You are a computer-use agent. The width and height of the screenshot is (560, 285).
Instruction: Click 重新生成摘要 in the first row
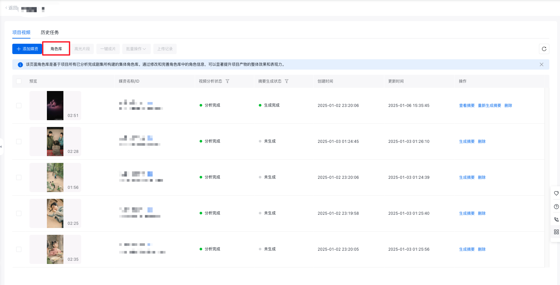coord(489,106)
